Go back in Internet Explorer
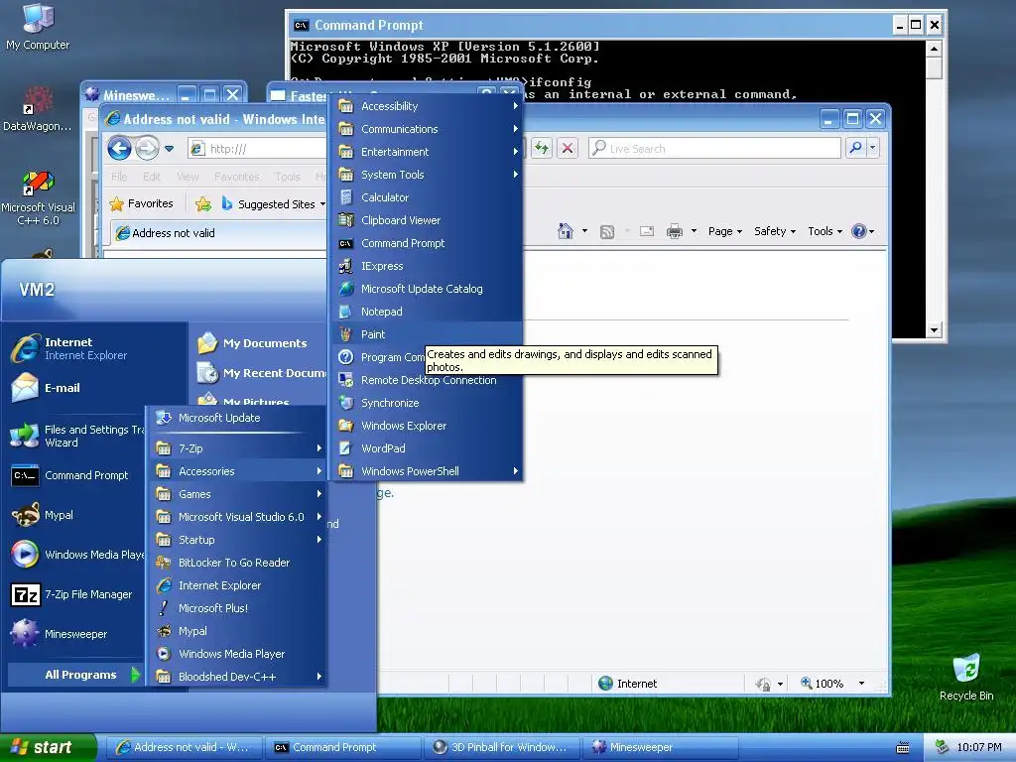 [119, 149]
